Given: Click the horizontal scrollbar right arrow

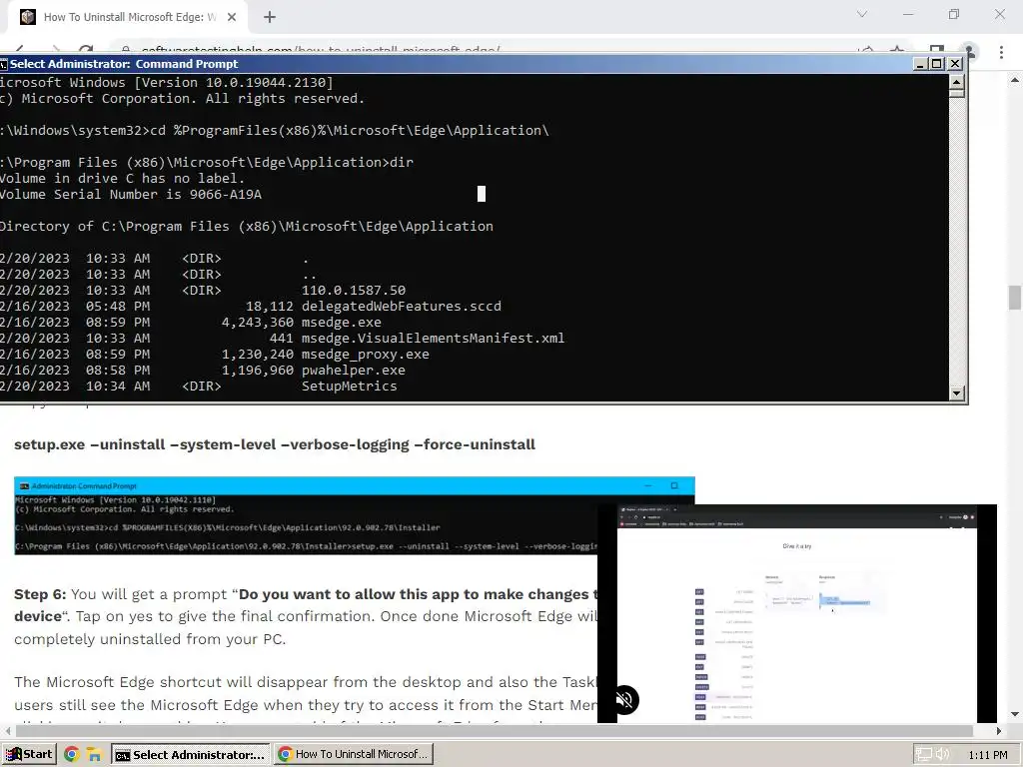Looking at the screenshot, I should 999,731.
